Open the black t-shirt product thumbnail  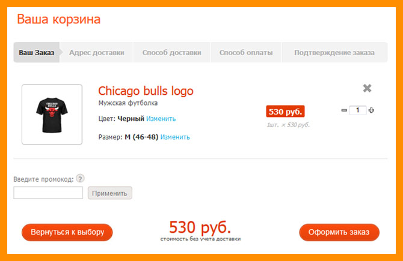(52, 115)
